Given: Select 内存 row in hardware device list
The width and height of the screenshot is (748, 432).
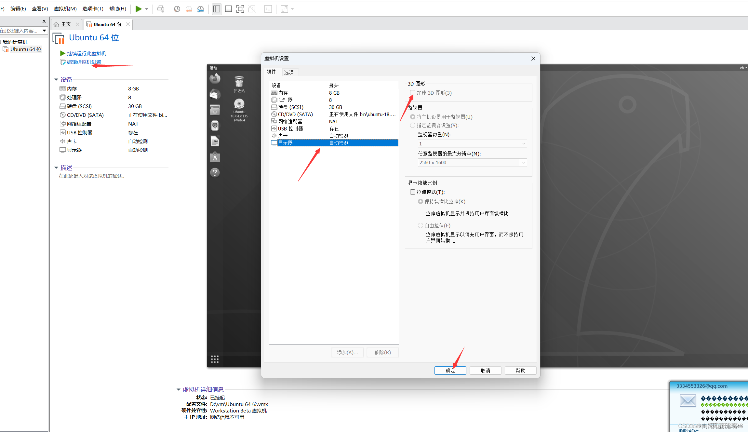Looking at the screenshot, I should pyautogui.click(x=334, y=93).
